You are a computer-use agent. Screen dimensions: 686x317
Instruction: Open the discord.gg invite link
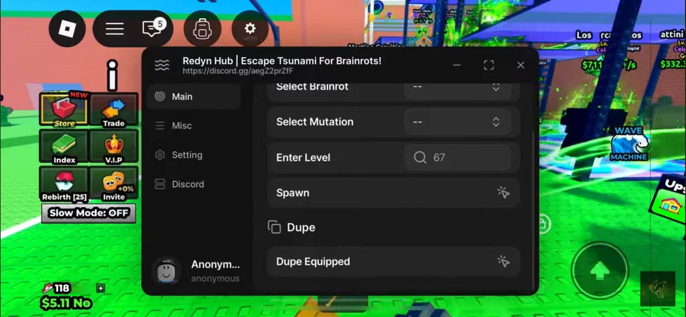pos(238,71)
